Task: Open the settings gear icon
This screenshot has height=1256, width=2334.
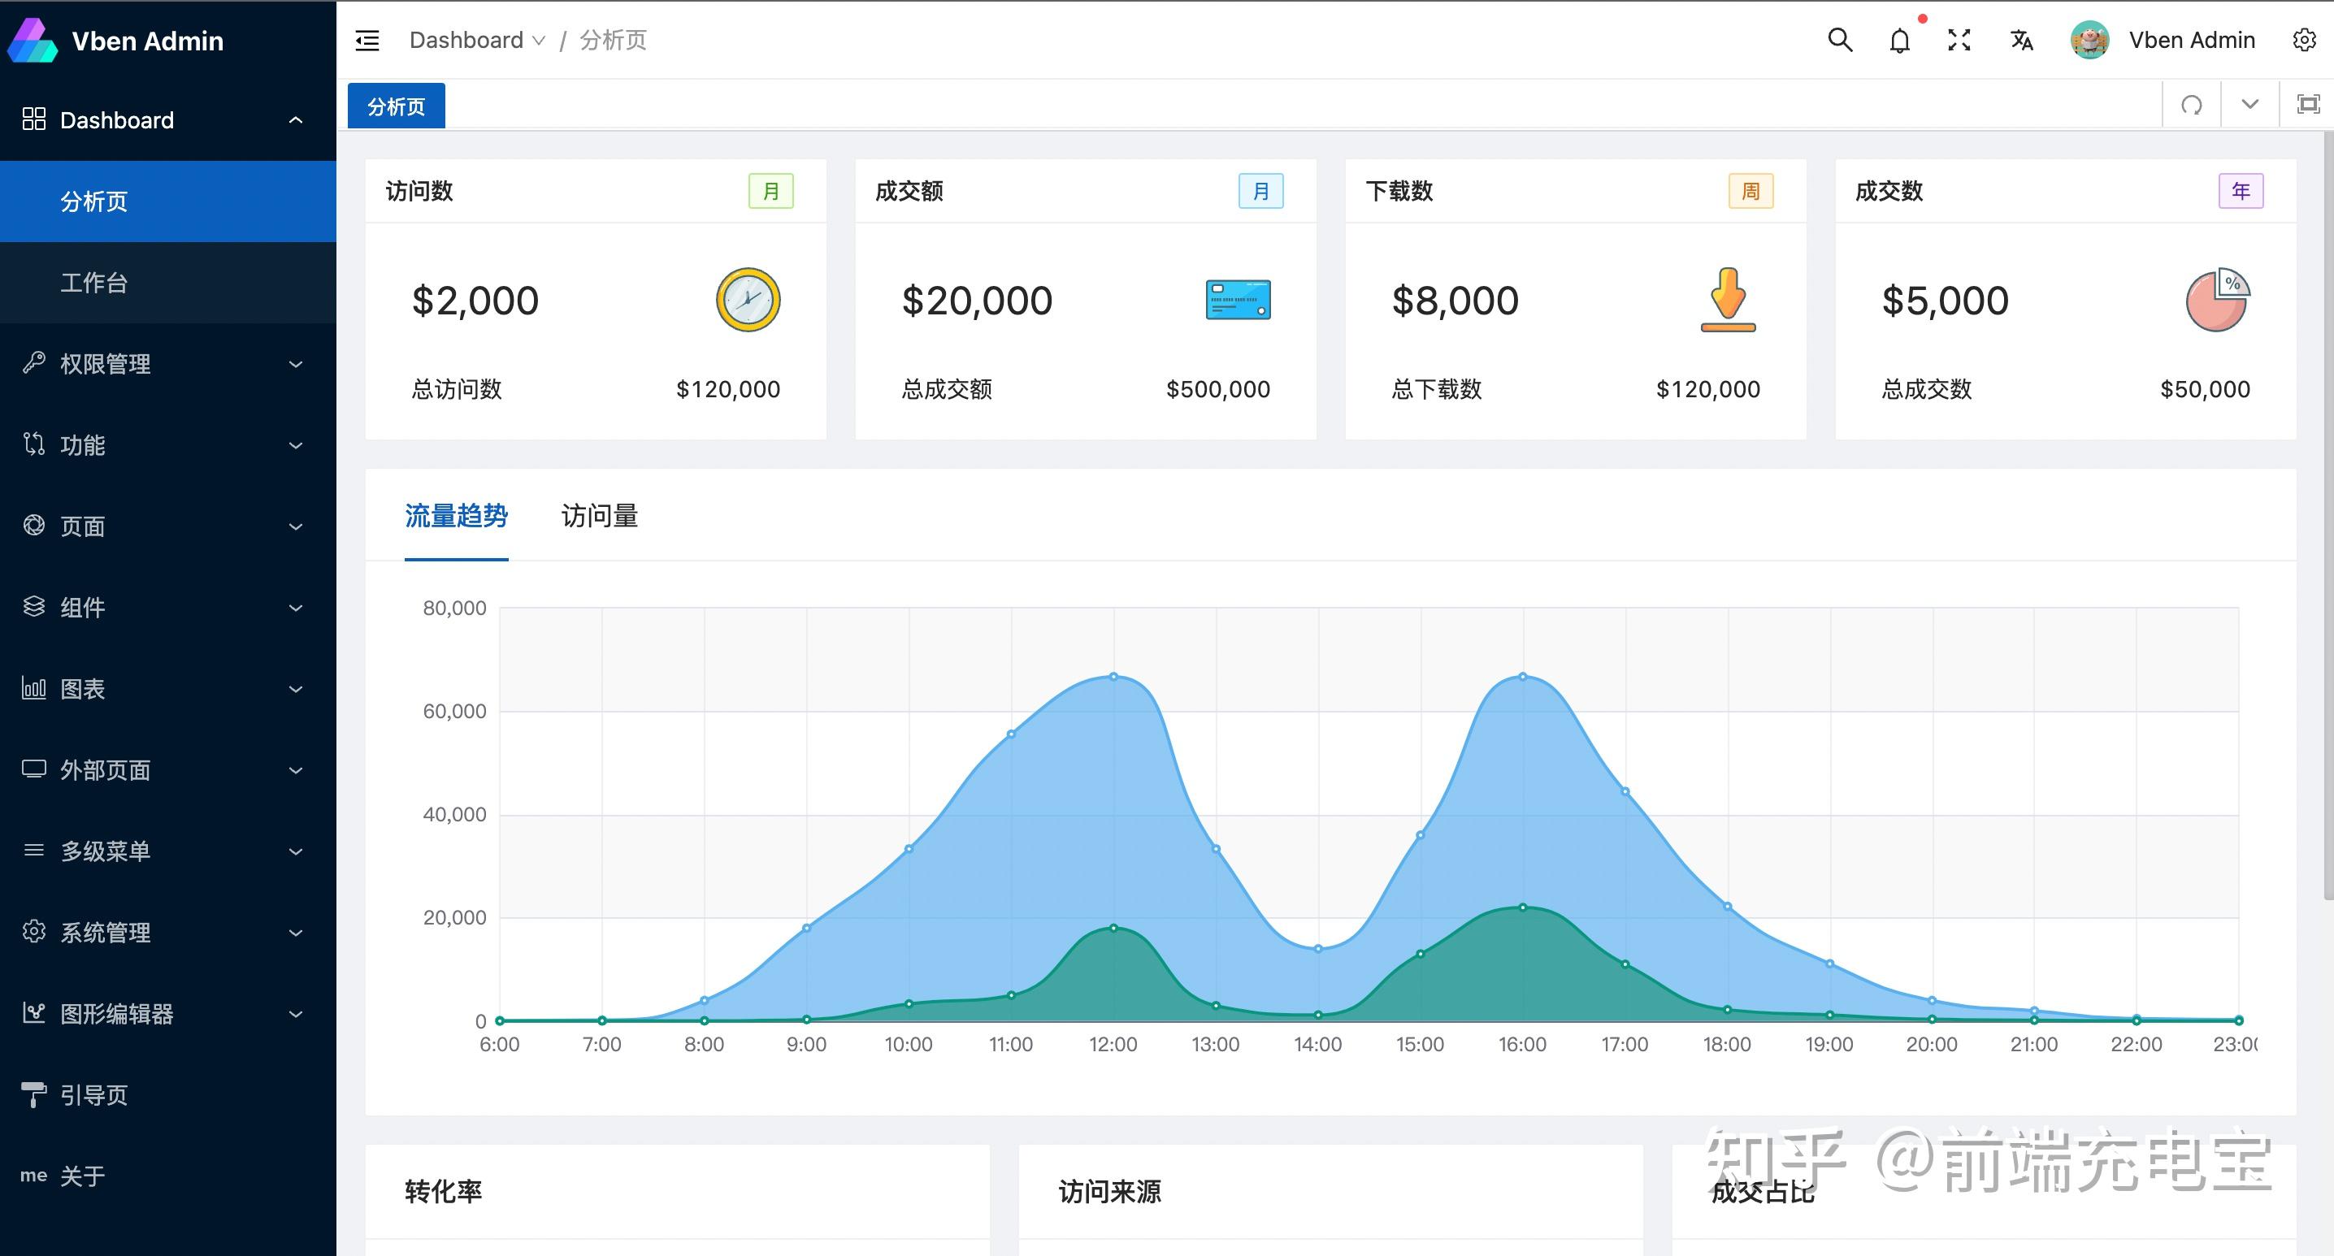Action: pos(2303,40)
